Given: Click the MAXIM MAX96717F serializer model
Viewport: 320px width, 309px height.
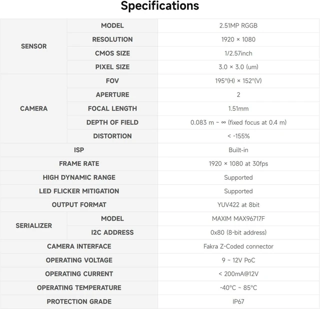Looking at the screenshot, I should pos(238,219).
